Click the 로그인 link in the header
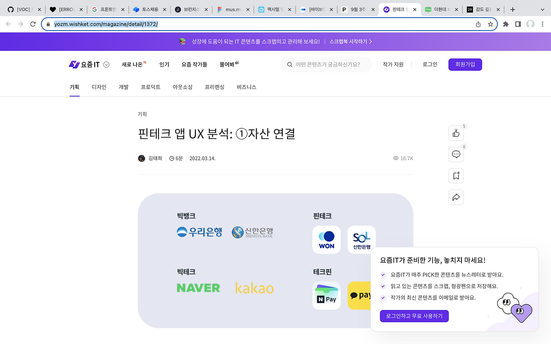This screenshot has width=551, height=344. 430,64
